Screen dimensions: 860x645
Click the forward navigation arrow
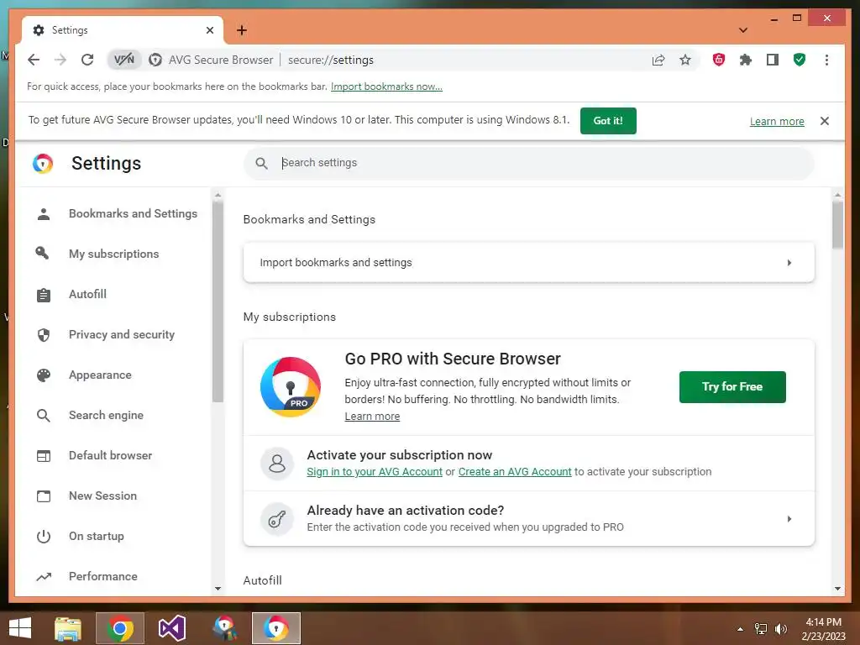click(60, 60)
